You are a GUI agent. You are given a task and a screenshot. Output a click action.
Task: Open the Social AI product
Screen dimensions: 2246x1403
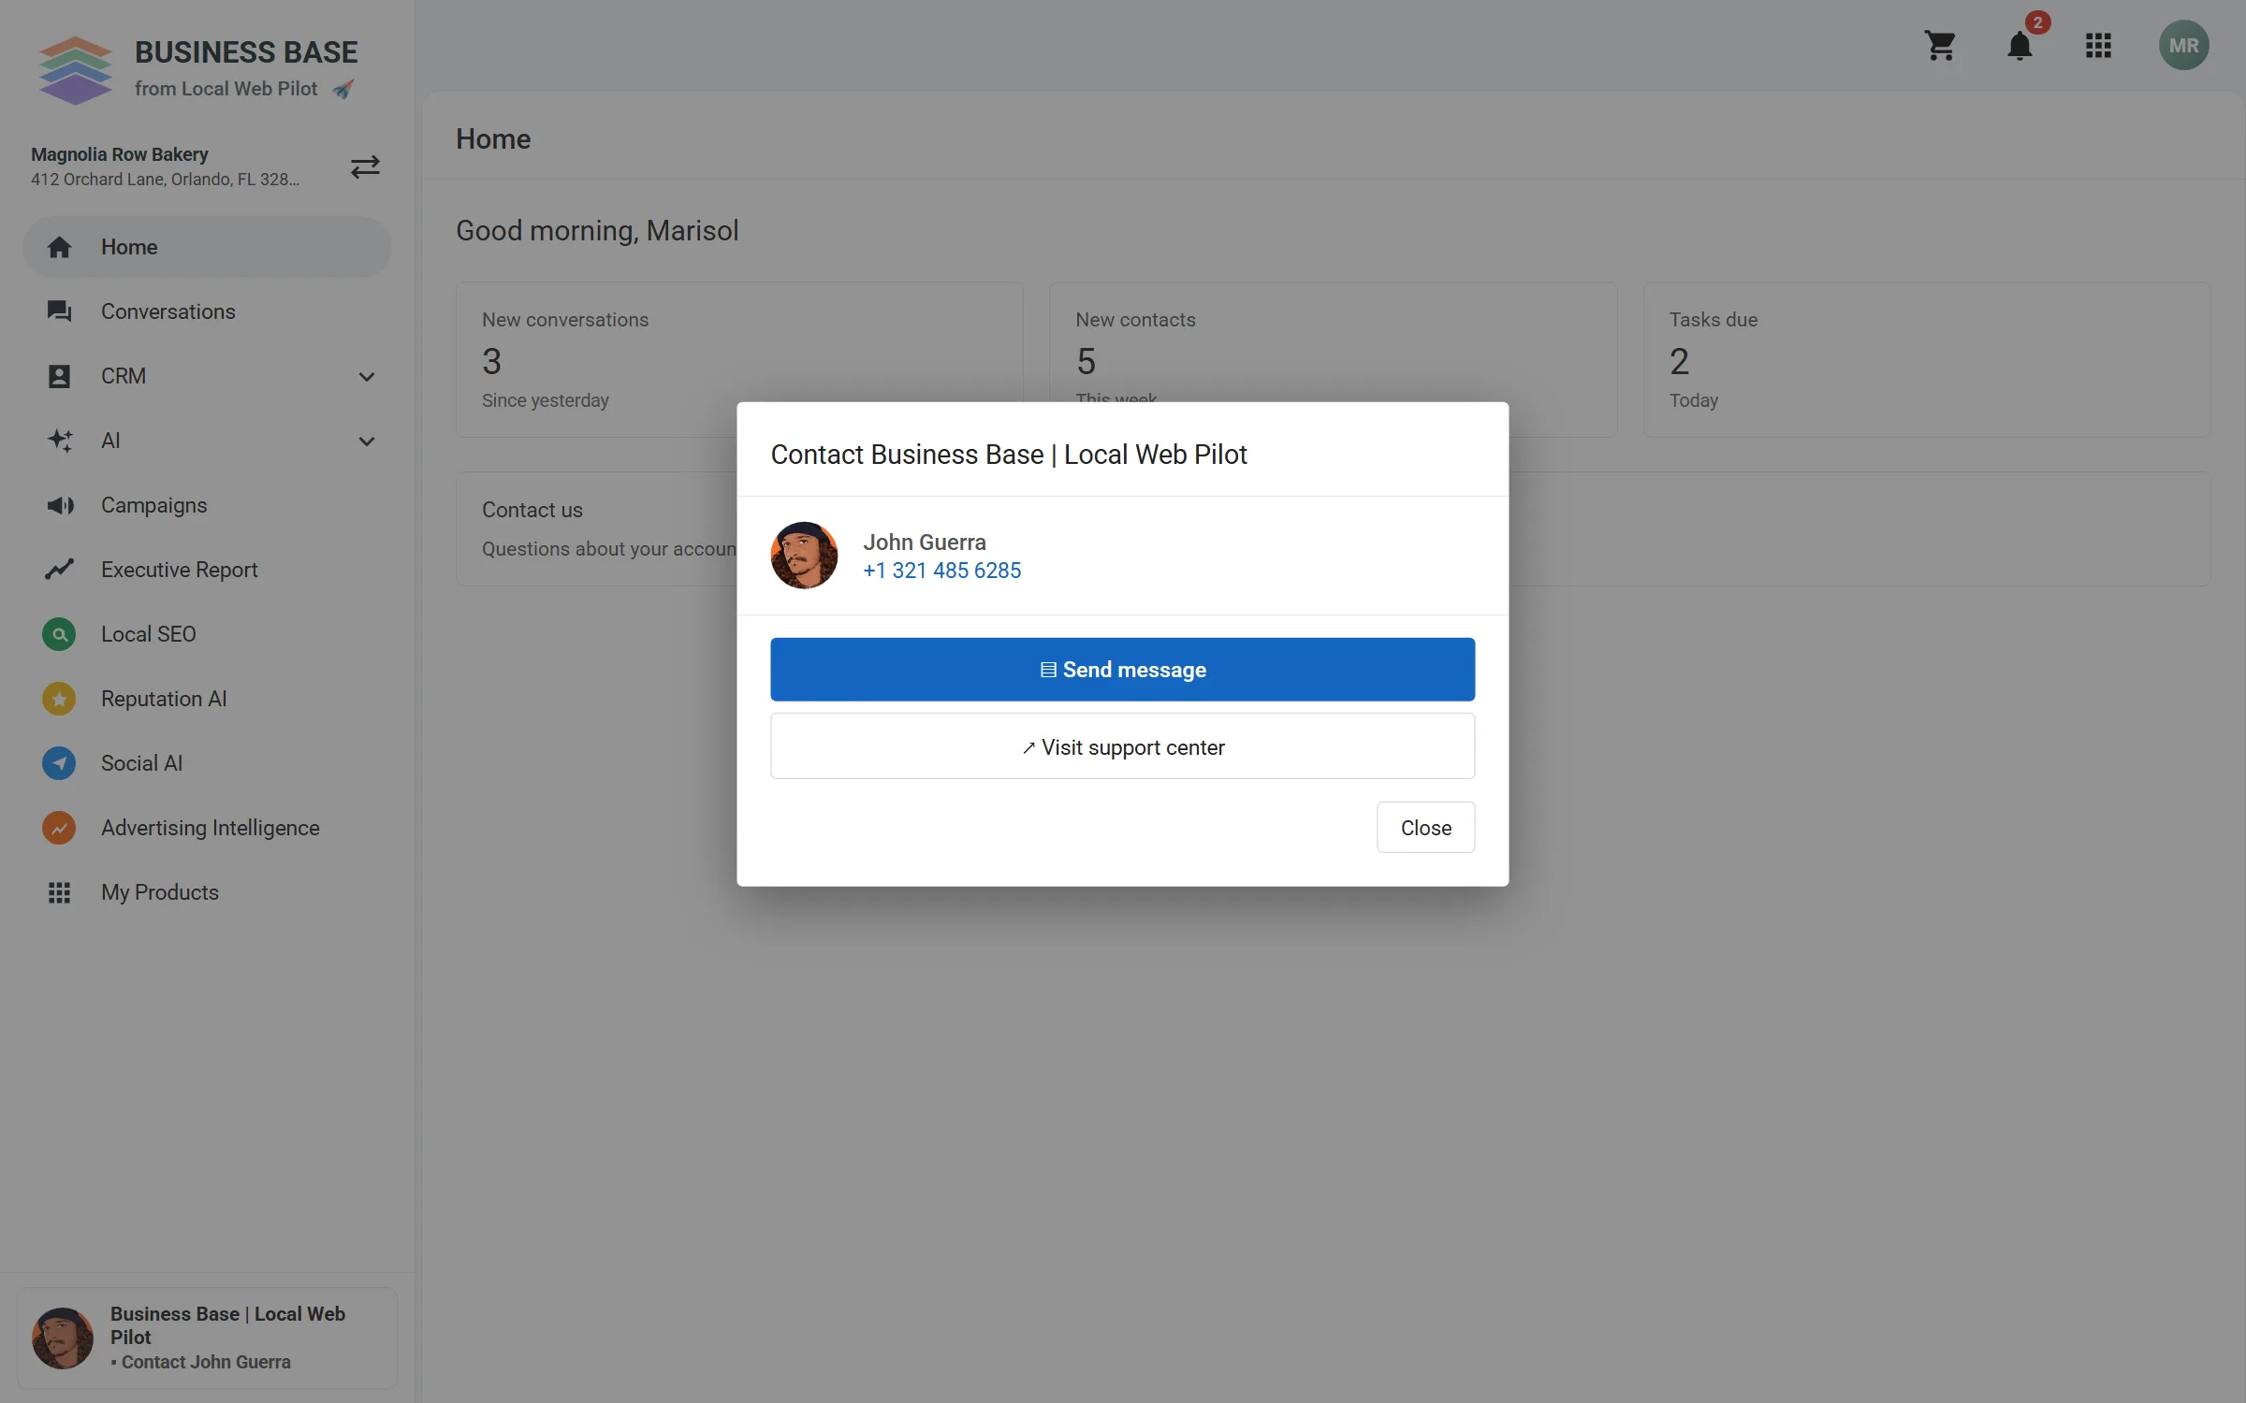(x=207, y=763)
